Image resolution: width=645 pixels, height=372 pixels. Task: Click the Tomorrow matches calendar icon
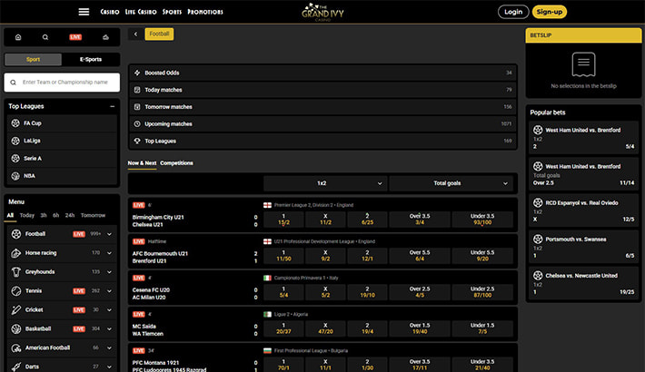point(137,107)
